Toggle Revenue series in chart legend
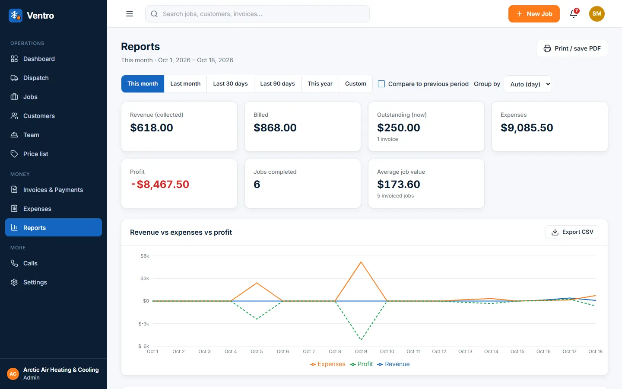This screenshot has height=389, width=622. pyautogui.click(x=394, y=364)
